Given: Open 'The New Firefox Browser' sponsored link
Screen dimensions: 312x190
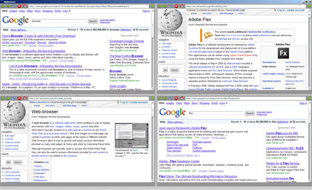Looking at the screenshot, I should coord(126,56).
